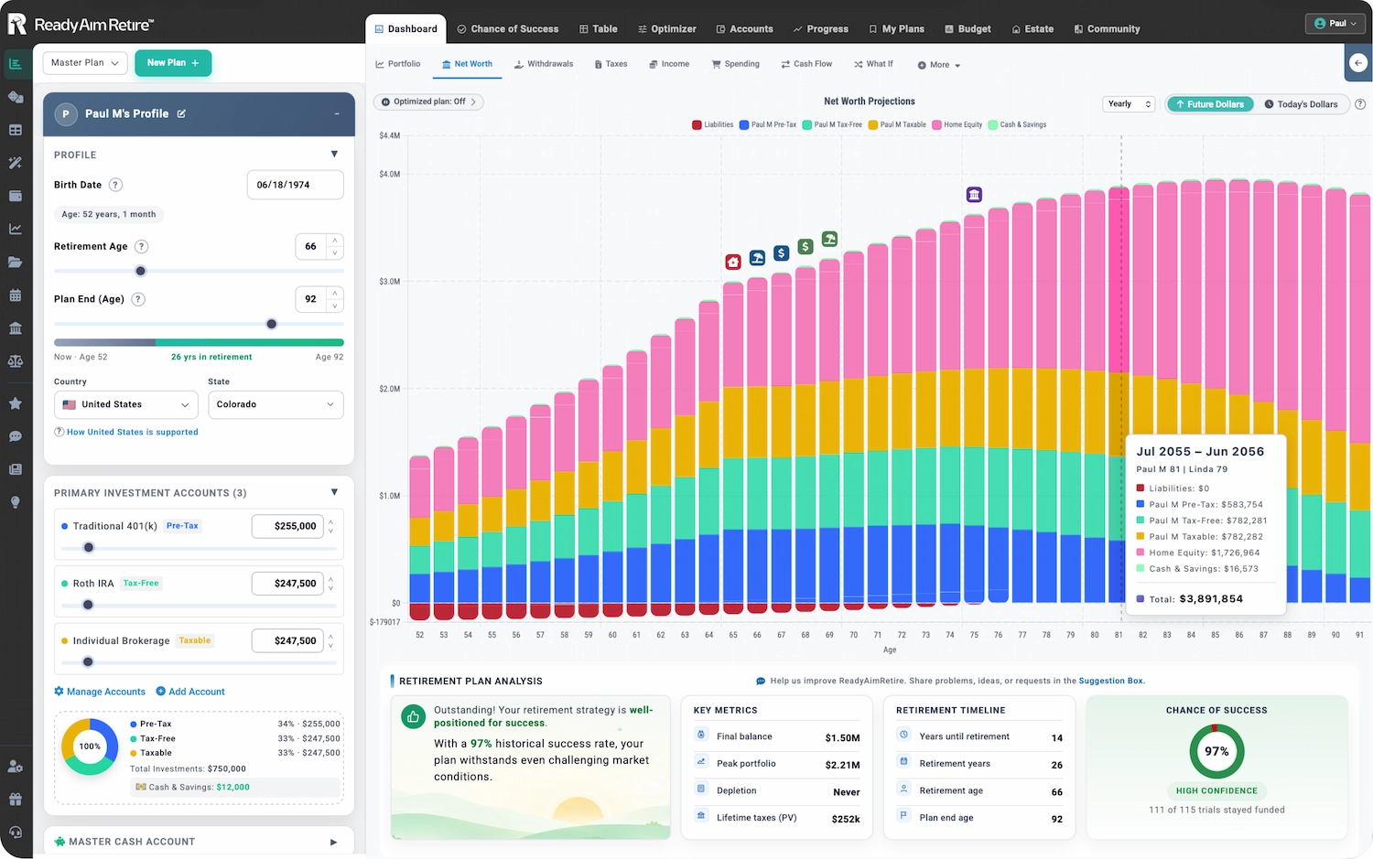Open the wallet icon in the sidebar
The image size is (1373, 859).
click(16, 196)
